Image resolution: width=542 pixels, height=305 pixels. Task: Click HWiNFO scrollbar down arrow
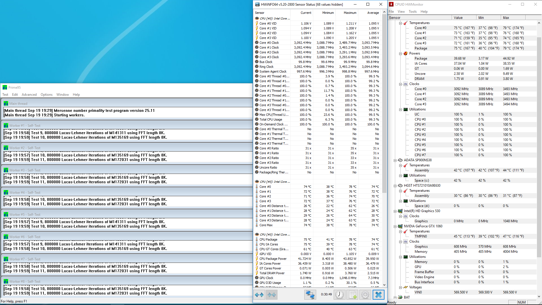384,285
